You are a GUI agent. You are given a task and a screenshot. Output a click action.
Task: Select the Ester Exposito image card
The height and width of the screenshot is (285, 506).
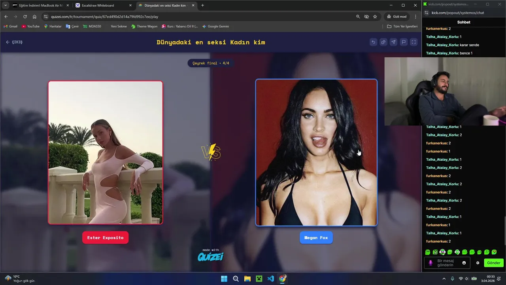[x=106, y=152]
